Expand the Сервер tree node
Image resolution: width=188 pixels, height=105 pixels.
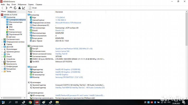click(2, 44)
